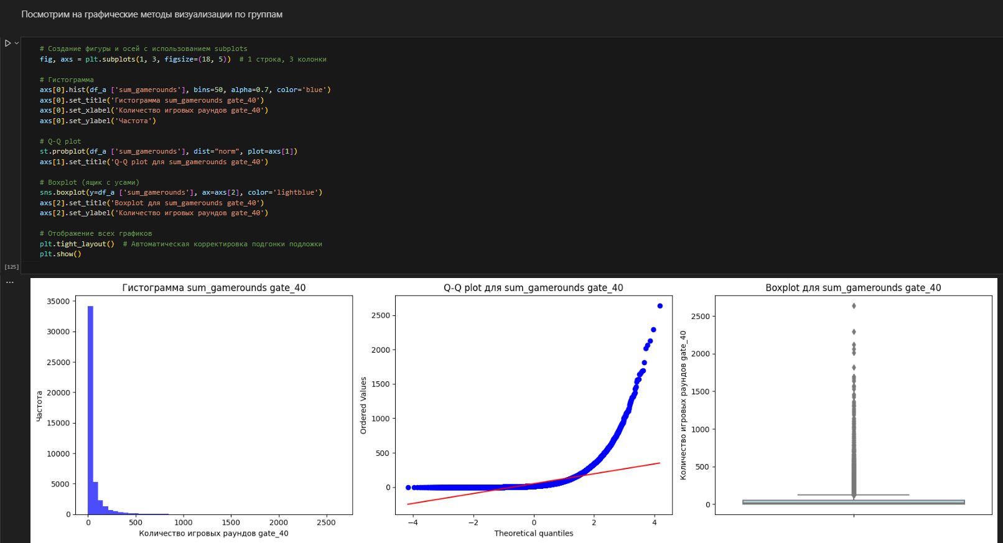The width and height of the screenshot is (1003, 543).
Task: Click the '# Boxplot (ящик с усами)' comment
Action: point(90,182)
